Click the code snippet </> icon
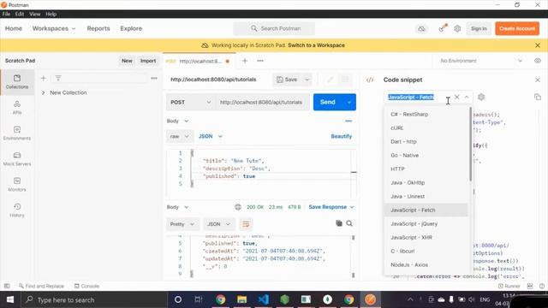 point(369,80)
